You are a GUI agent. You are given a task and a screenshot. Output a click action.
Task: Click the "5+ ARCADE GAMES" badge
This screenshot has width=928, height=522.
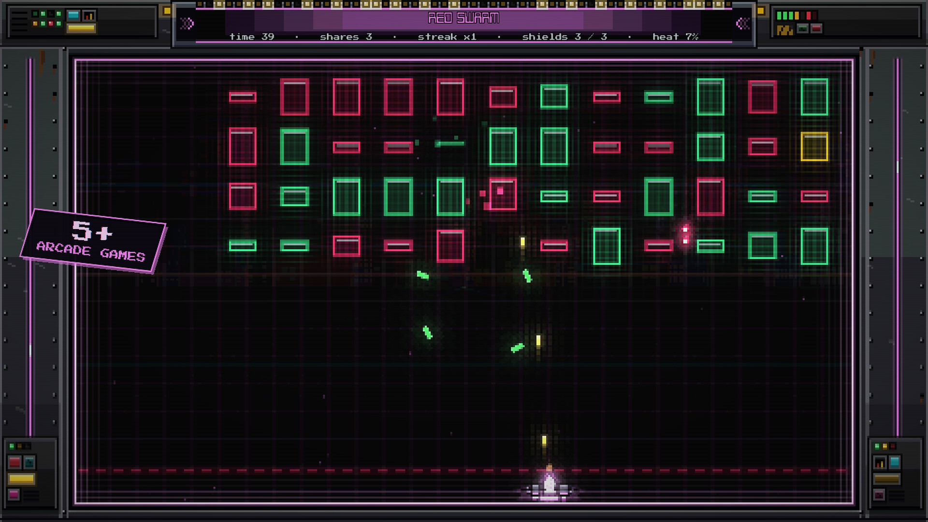coord(93,241)
